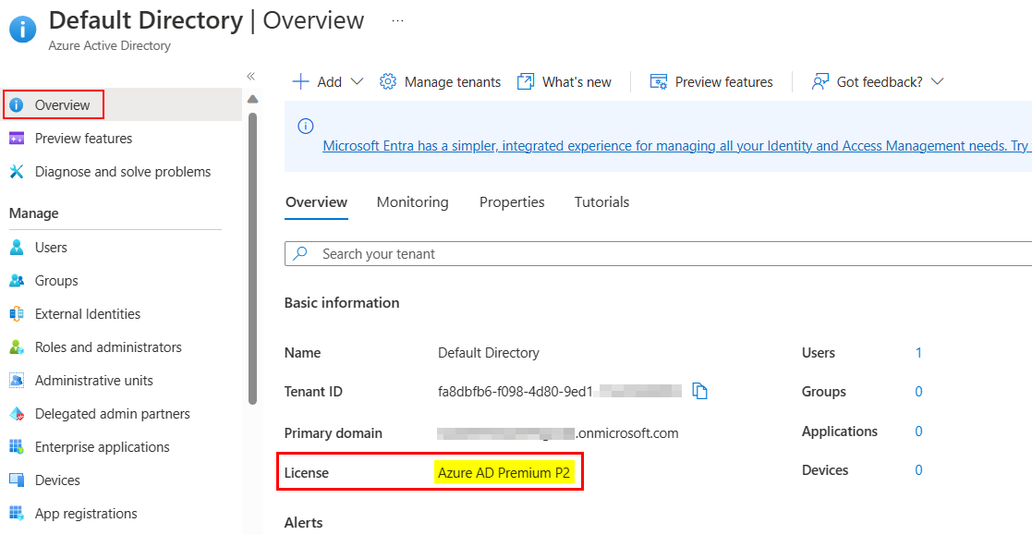Click the search magnifier icon

300,253
